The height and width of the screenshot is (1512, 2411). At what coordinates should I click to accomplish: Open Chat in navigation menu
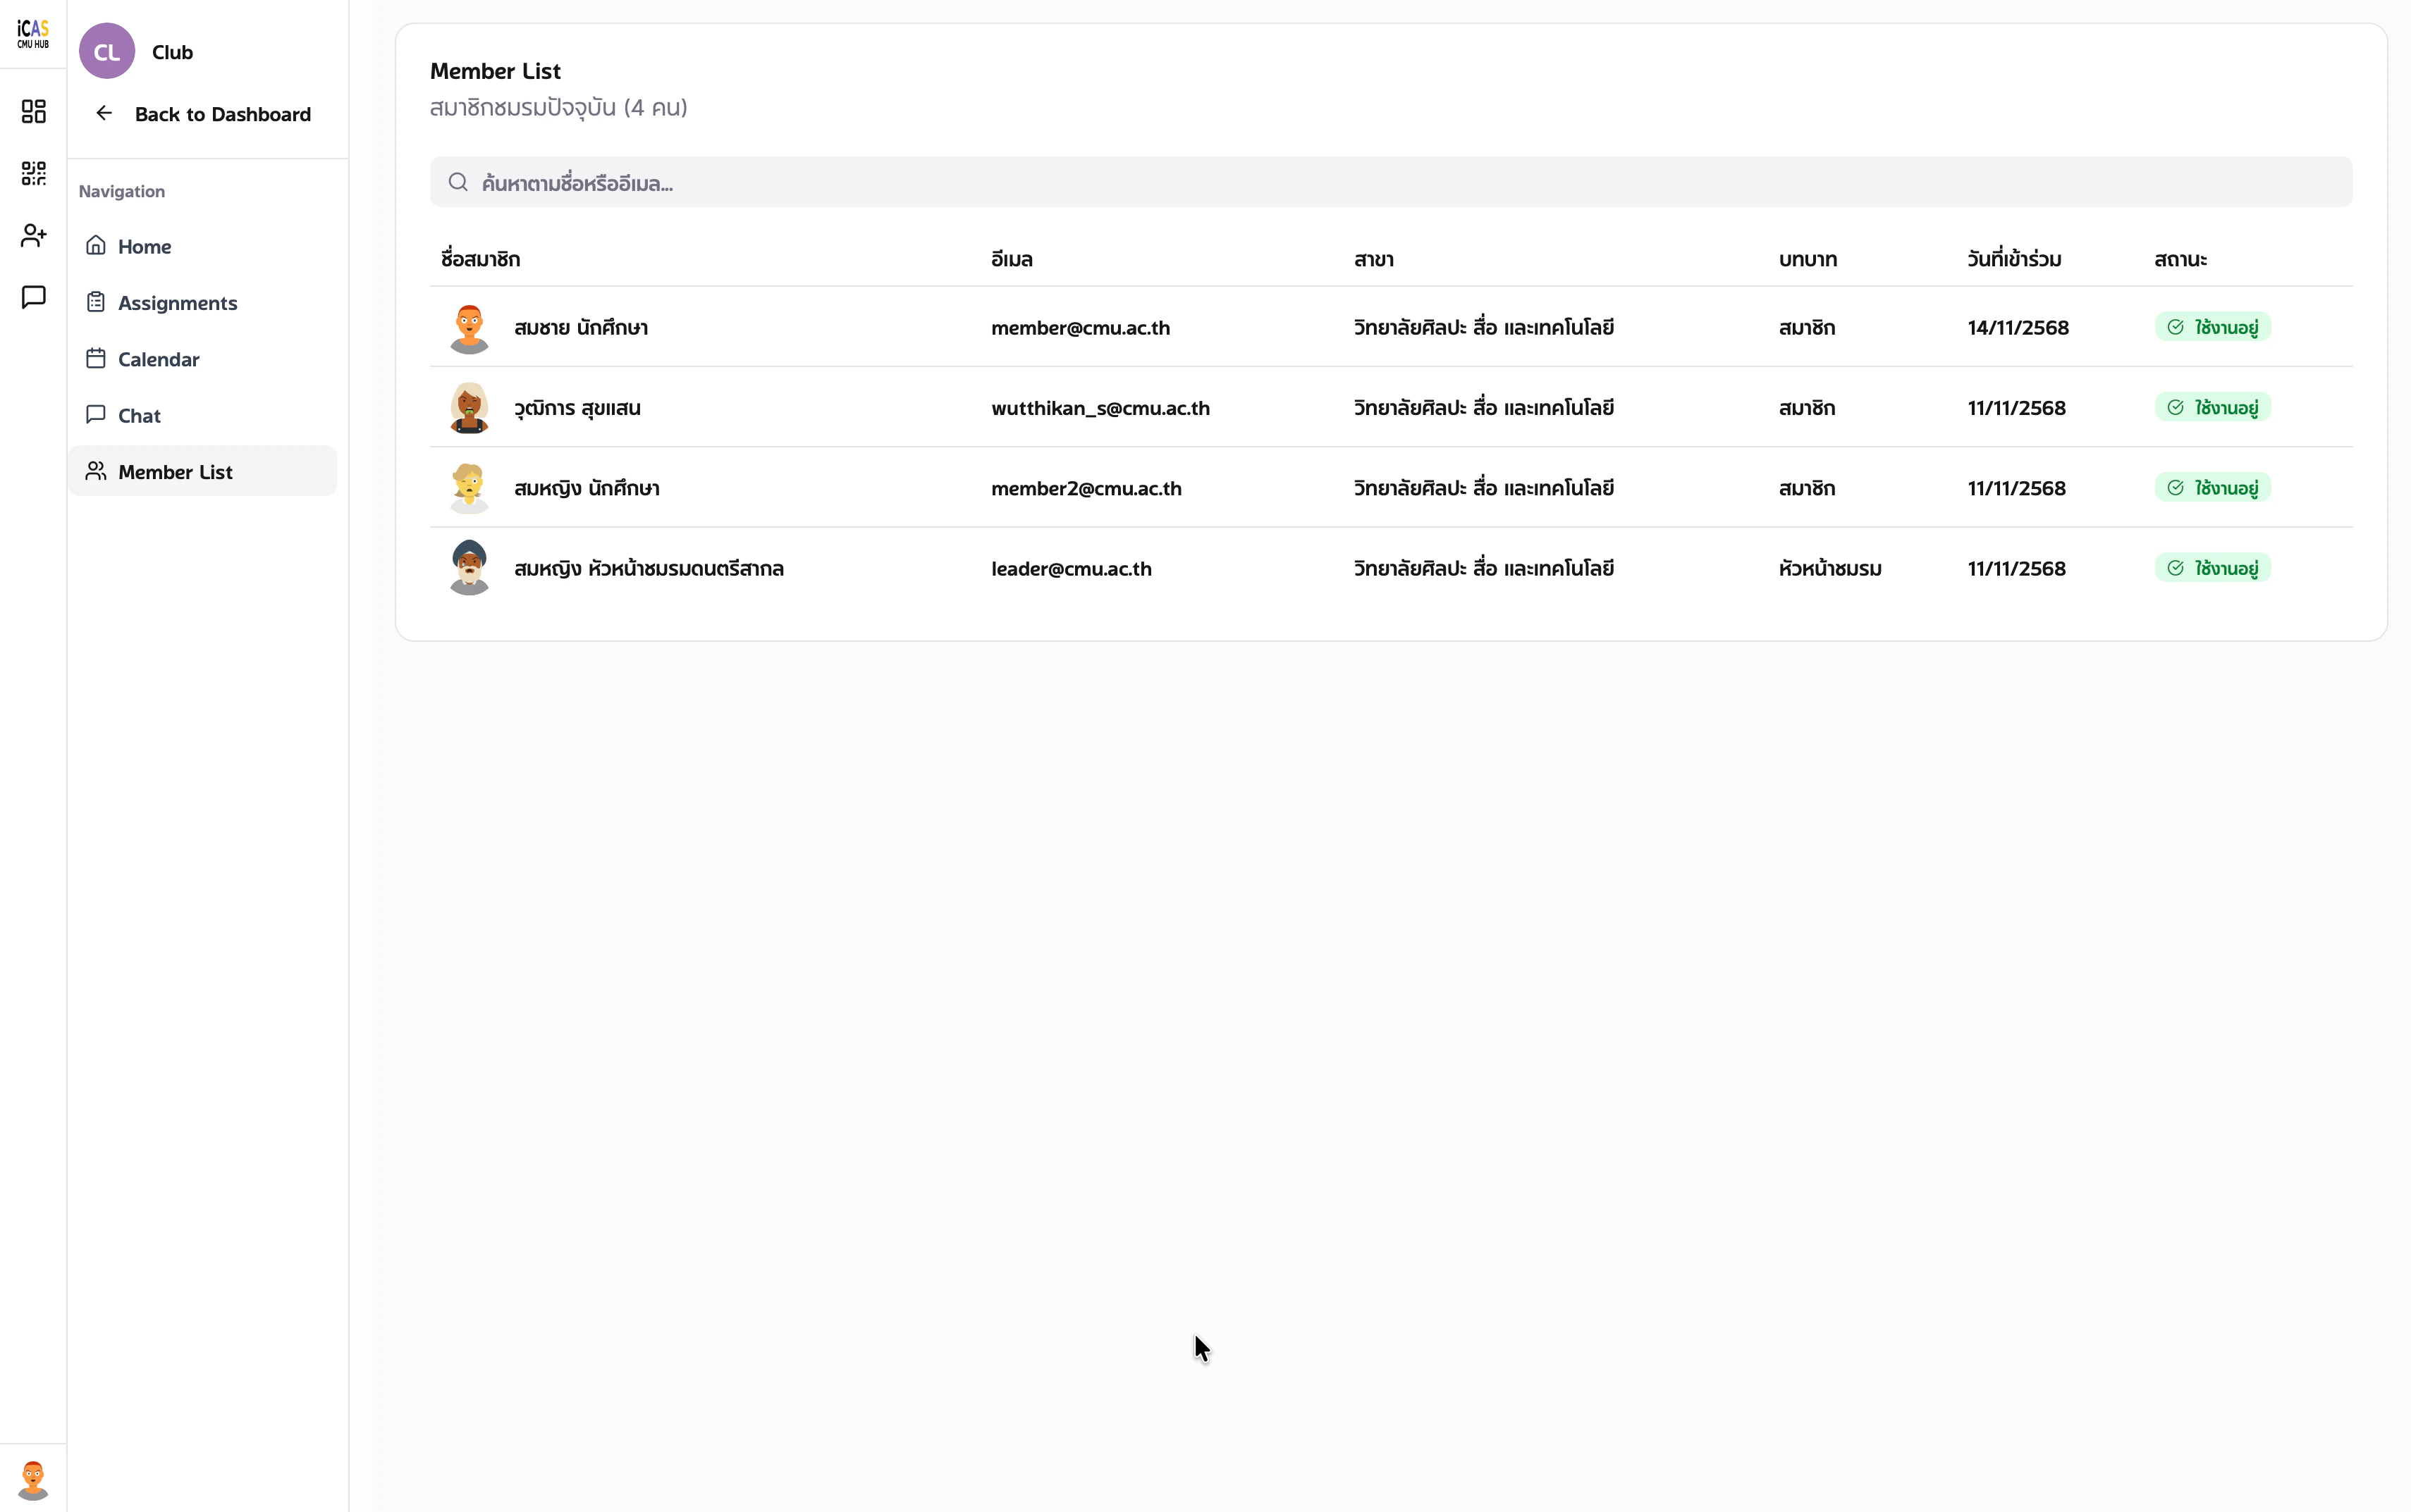pyautogui.click(x=203, y=415)
